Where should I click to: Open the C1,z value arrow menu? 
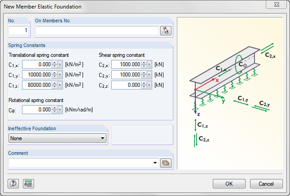[x=61, y=85]
